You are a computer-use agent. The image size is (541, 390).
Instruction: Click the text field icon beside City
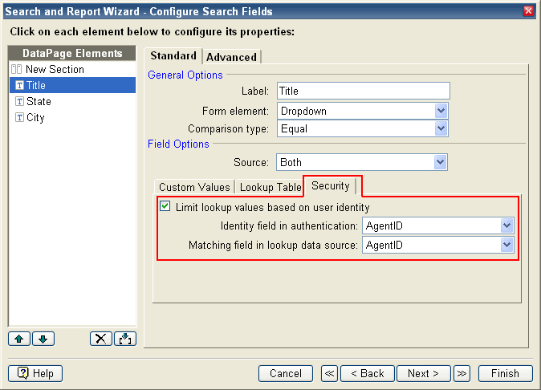tap(20, 118)
